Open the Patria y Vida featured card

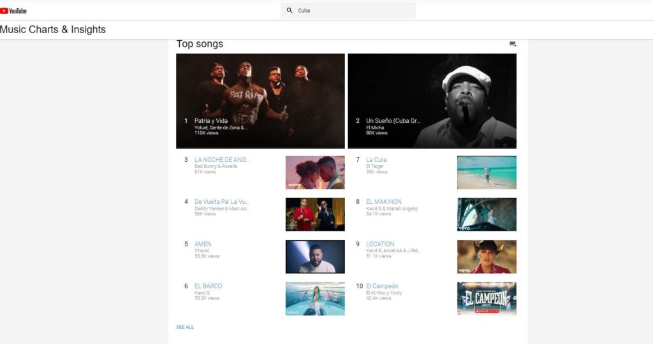point(260,101)
